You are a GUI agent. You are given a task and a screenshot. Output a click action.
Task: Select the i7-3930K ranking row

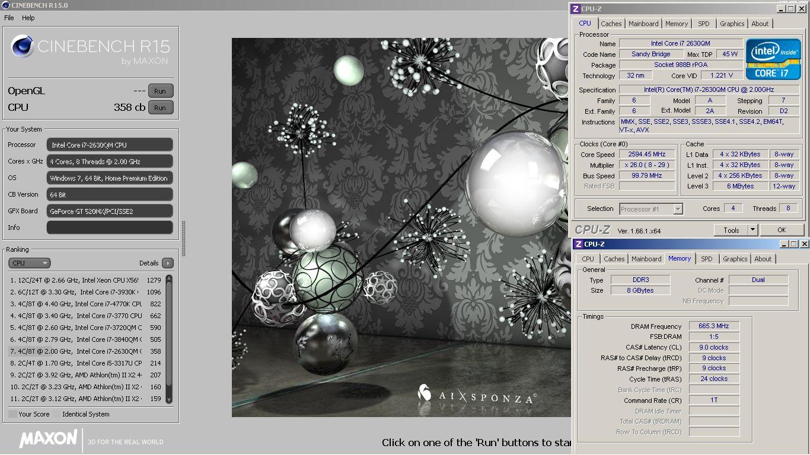(x=85, y=292)
